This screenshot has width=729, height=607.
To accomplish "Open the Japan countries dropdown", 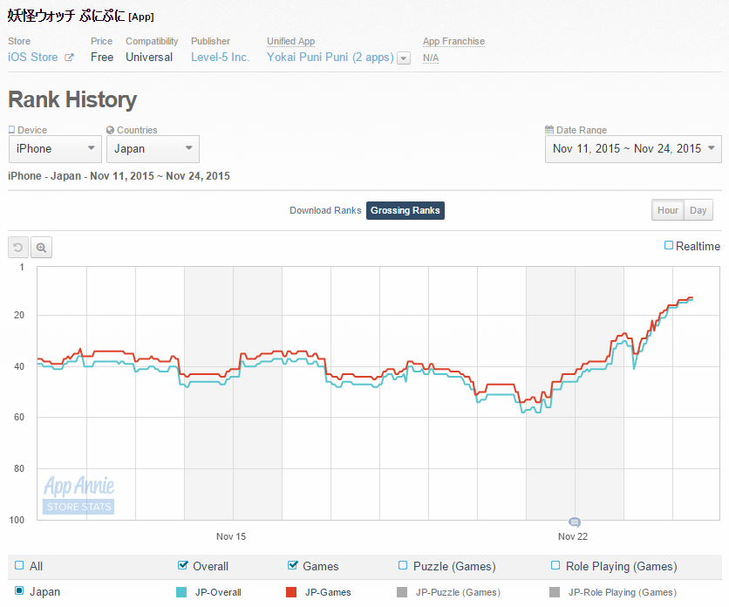I will pos(153,149).
